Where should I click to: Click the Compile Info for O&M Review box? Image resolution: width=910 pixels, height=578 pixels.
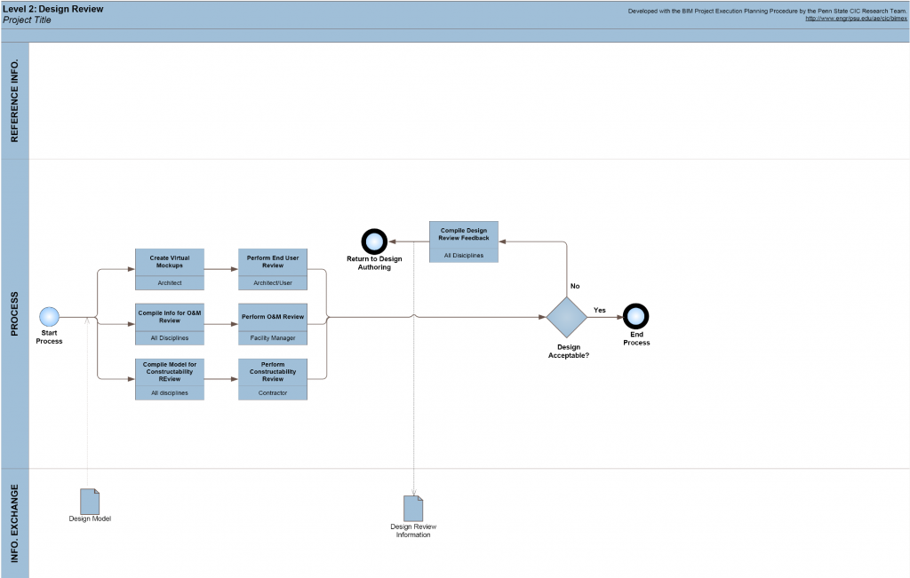[170, 323]
